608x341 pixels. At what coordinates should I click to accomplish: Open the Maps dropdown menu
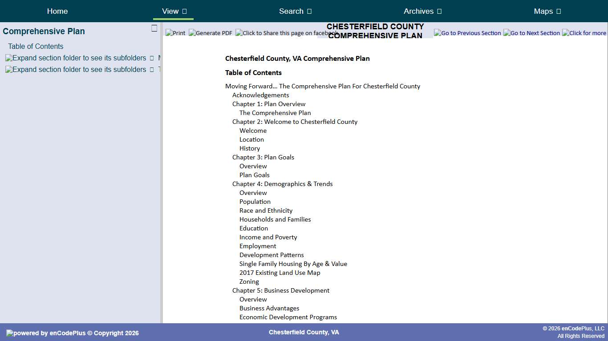[x=547, y=11]
